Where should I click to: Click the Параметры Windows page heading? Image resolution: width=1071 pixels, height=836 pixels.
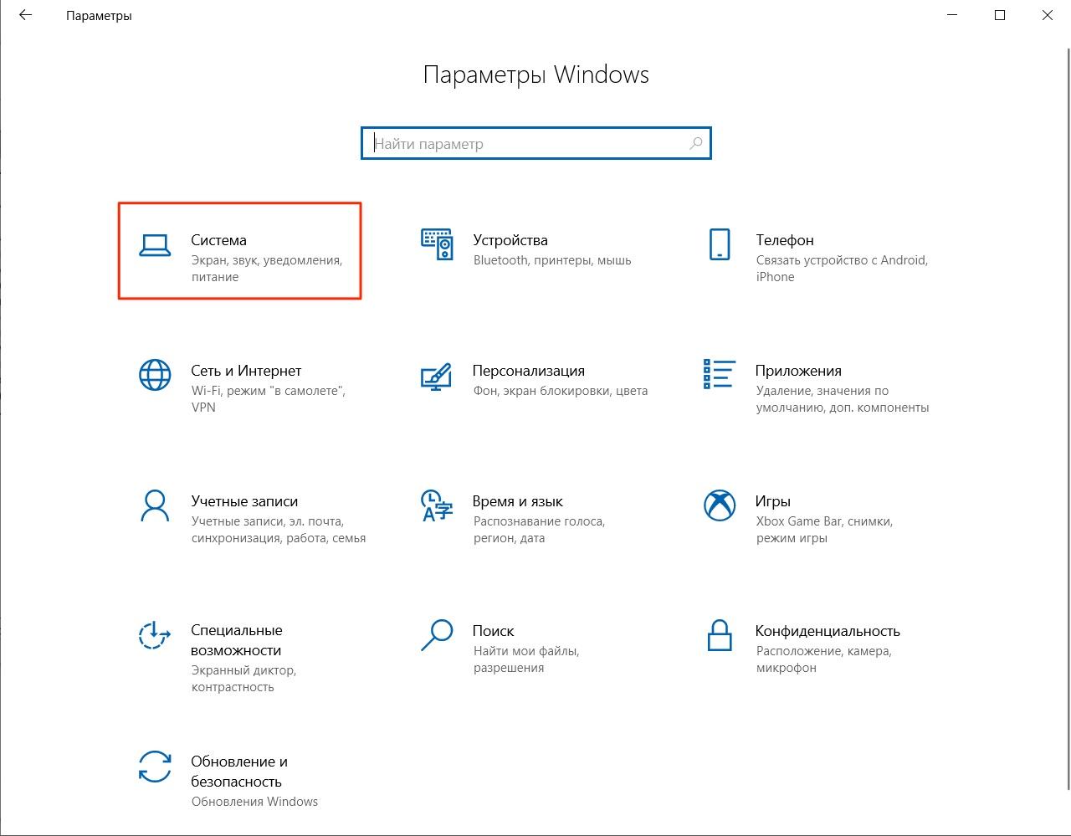pos(536,74)
